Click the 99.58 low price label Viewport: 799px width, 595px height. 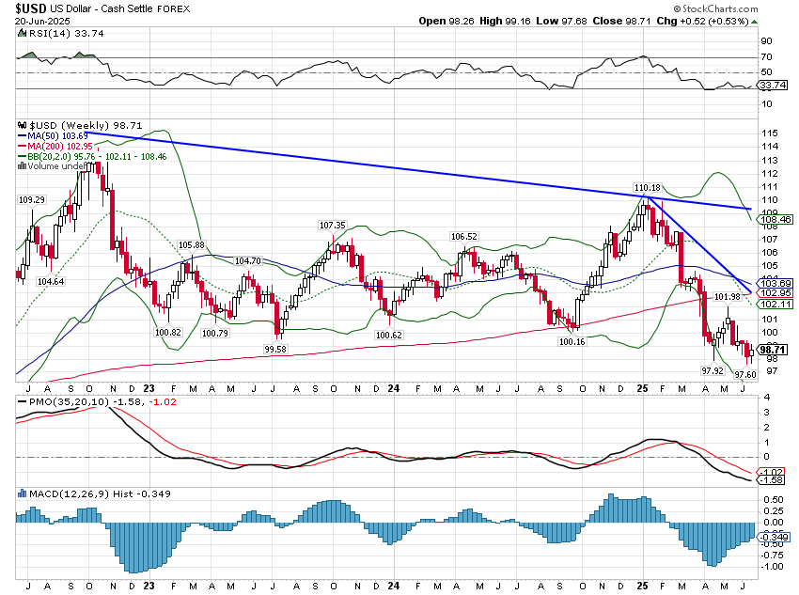[x=276, y=349]
